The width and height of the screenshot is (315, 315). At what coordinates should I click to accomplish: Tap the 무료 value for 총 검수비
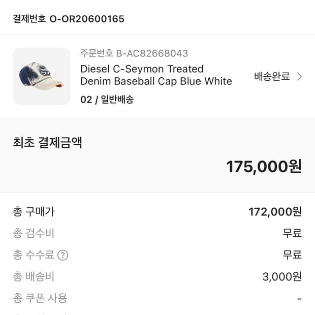click(292, 233)
